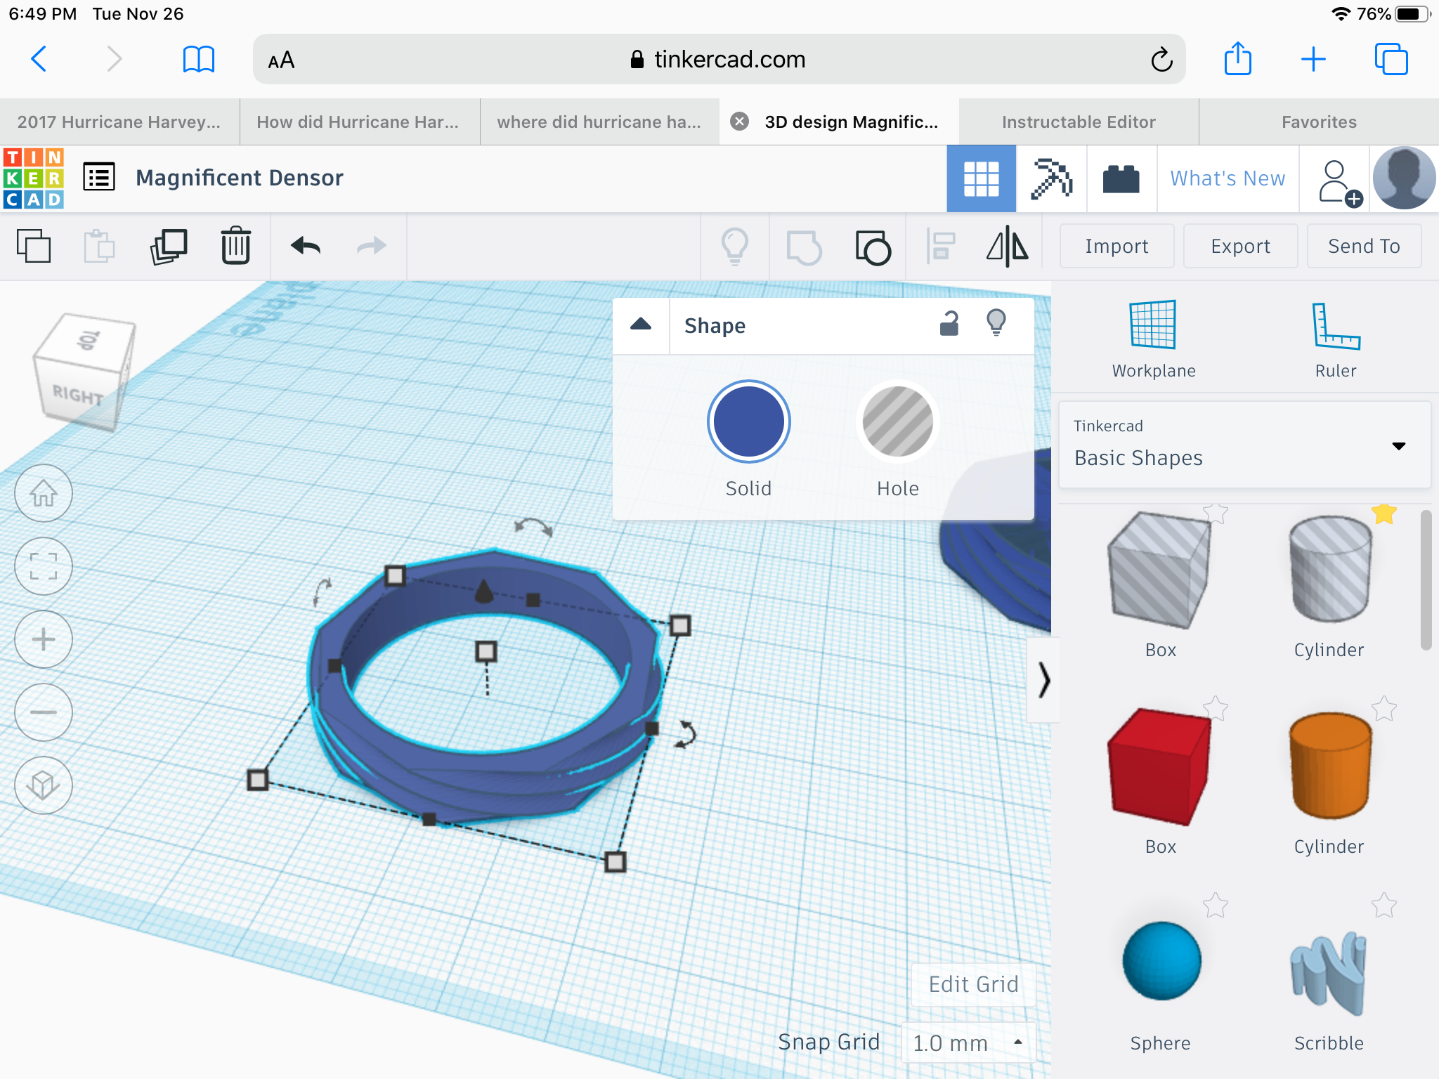Toggle the lock editing padlock
The image size is (1439, 1079).
point(949,324)
